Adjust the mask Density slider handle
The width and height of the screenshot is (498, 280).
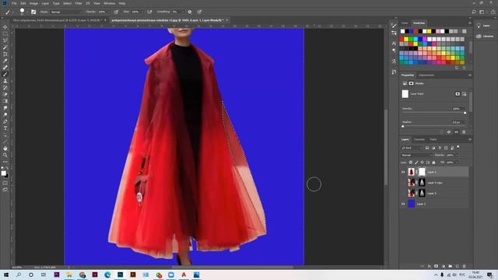click(465, 113)
